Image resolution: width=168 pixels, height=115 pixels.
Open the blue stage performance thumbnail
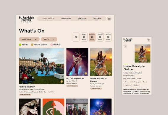(x=101, y=107)
